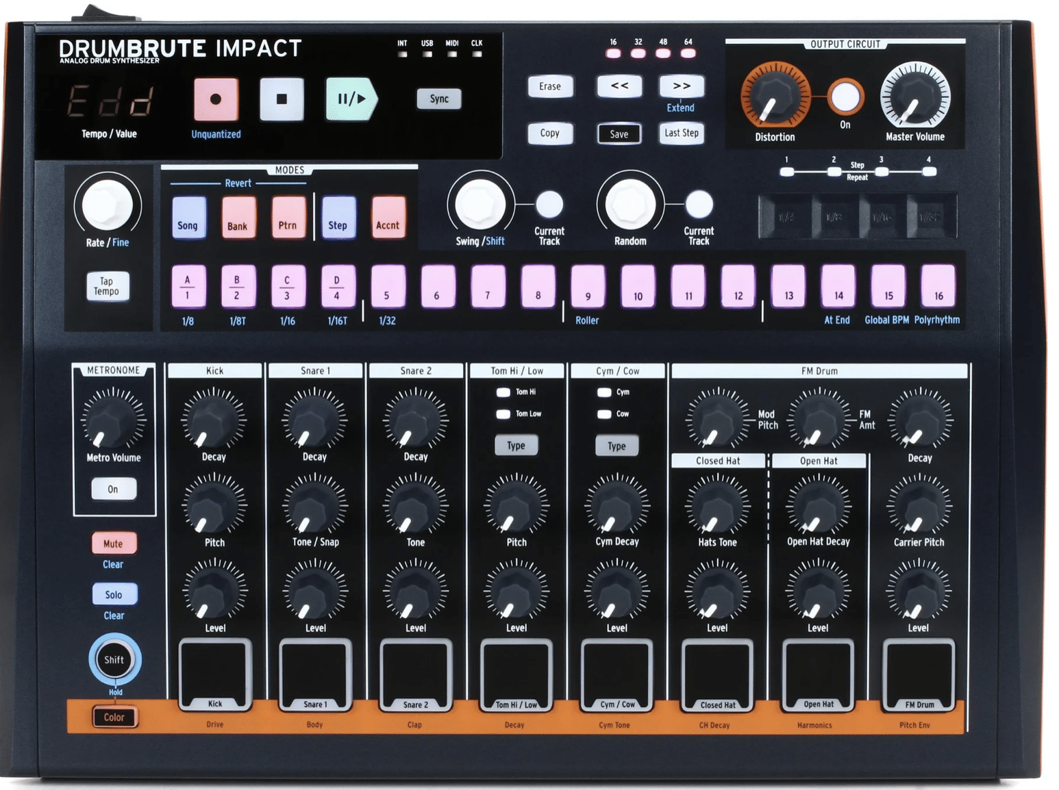Click the Random knob
Image resolution: width=1059 pixels, height=790 pixels.
pos(630,204)
